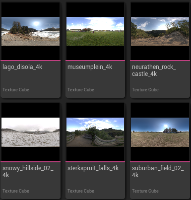The height and width of the screenshot is (200, 191).
Task: Select the suburban_field_02_4k dry field thumbnail
Action: [x=160, y=132]
